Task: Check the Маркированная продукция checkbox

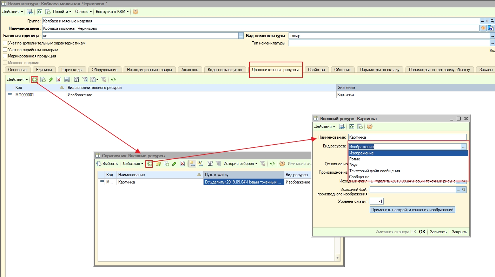Action: point(5,56)
